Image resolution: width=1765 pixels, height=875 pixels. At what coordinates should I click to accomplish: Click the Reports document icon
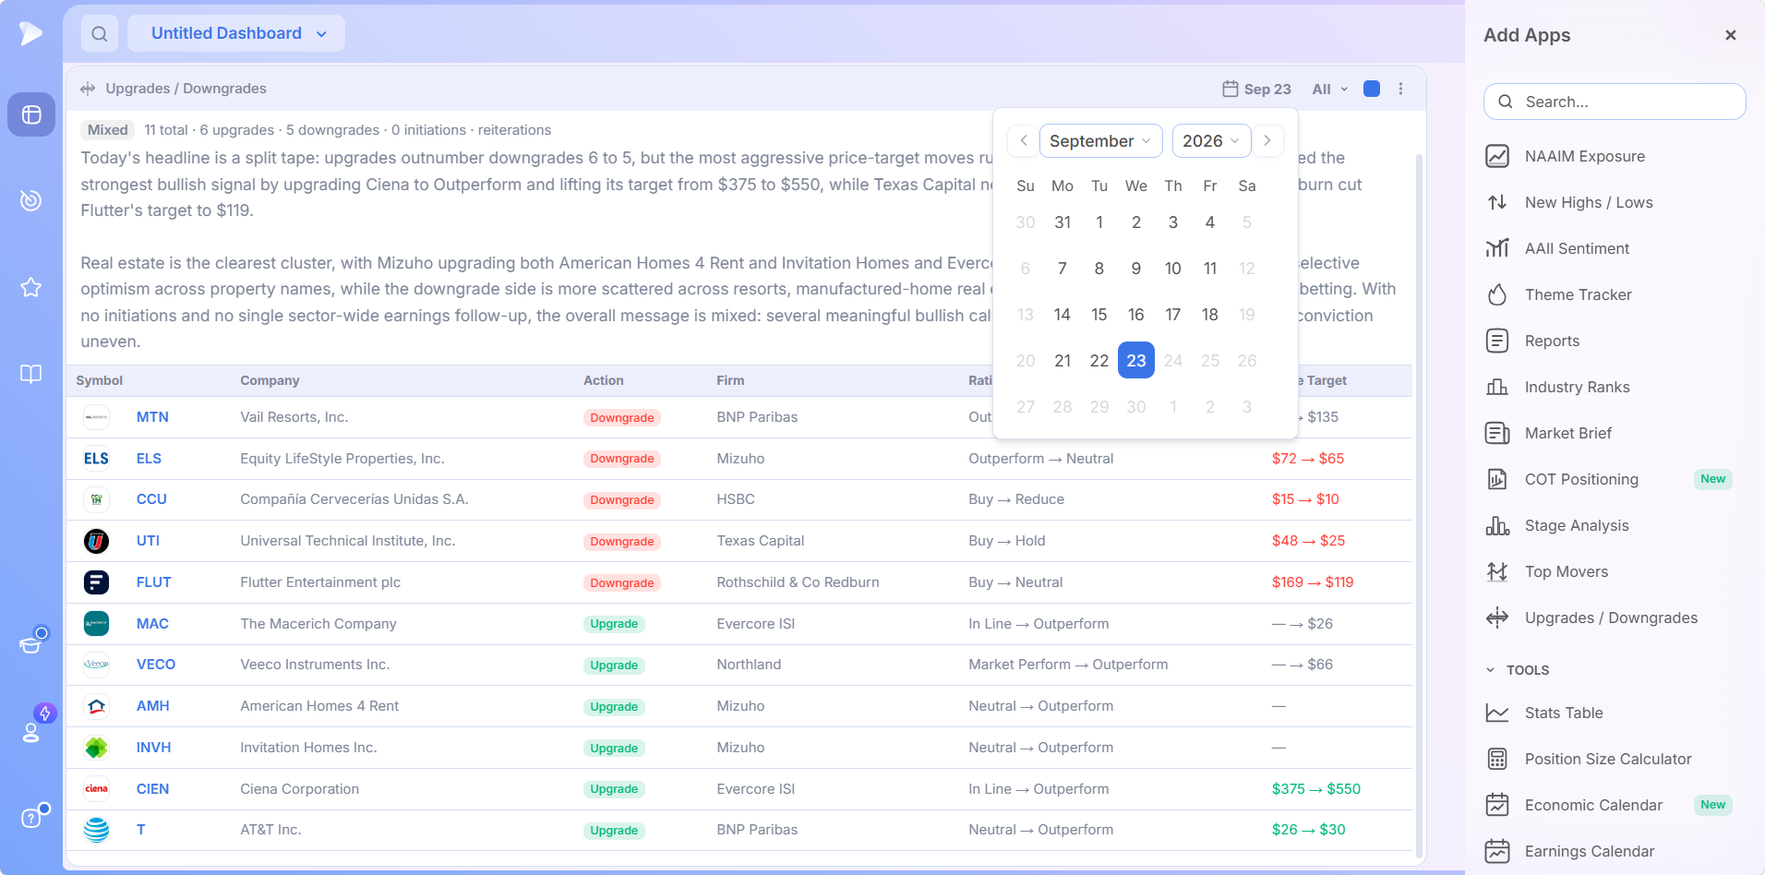pyautogui.click(x=1497, y=341)
